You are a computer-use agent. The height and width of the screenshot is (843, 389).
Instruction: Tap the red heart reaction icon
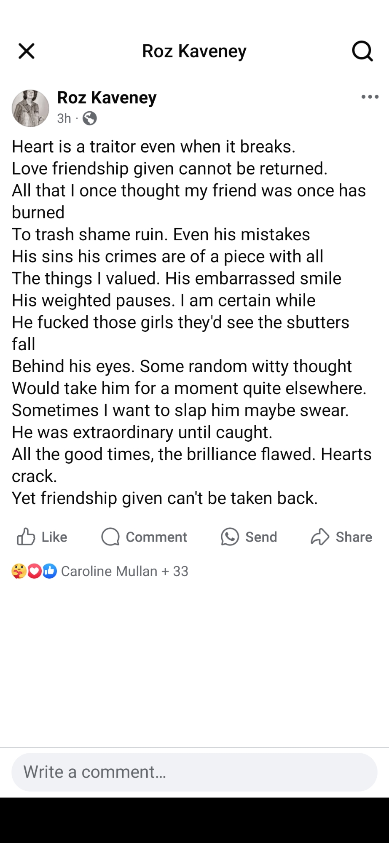35,571
